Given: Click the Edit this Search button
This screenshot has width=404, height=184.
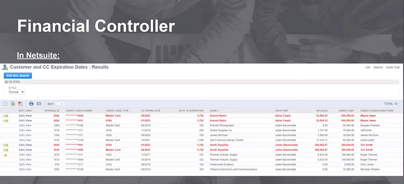Looking at the screenshot, I should pos(18,76).
